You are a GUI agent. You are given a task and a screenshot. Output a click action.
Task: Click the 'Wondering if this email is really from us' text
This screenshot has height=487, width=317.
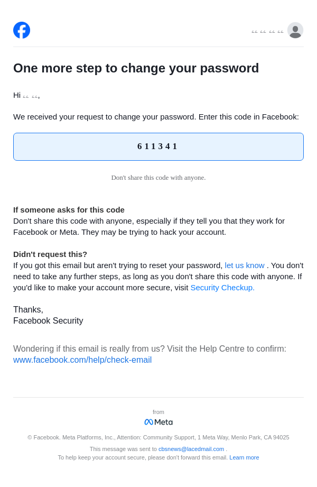pos(150,348)
